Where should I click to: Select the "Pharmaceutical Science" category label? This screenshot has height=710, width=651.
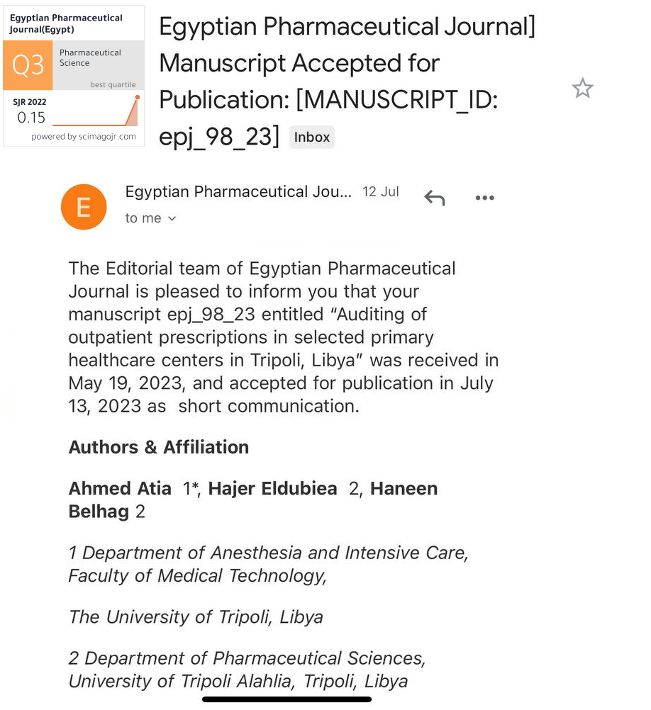coord(90,57)
